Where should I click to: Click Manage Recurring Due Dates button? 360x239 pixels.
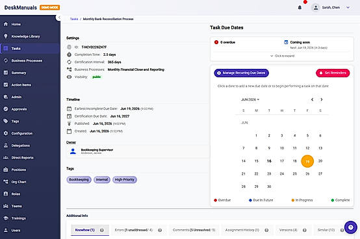[x=241, y=73]
